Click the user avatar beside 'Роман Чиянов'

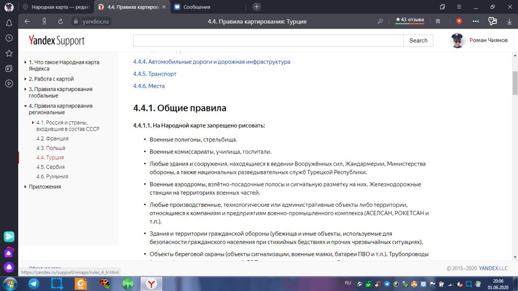458,40
